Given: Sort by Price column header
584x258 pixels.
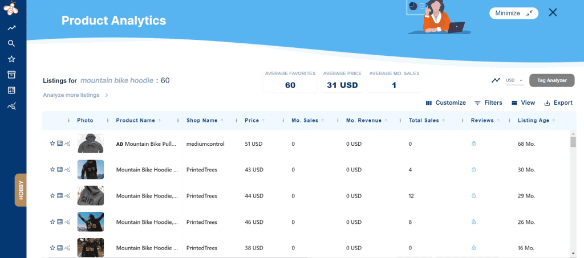Looking at the screenshot, I should (252, 120).
